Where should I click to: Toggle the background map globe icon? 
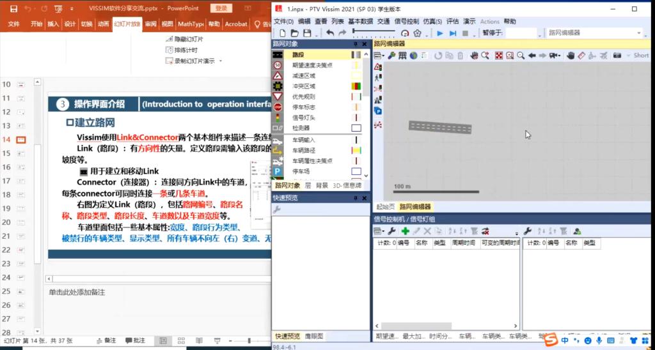(x=414, y=56)
